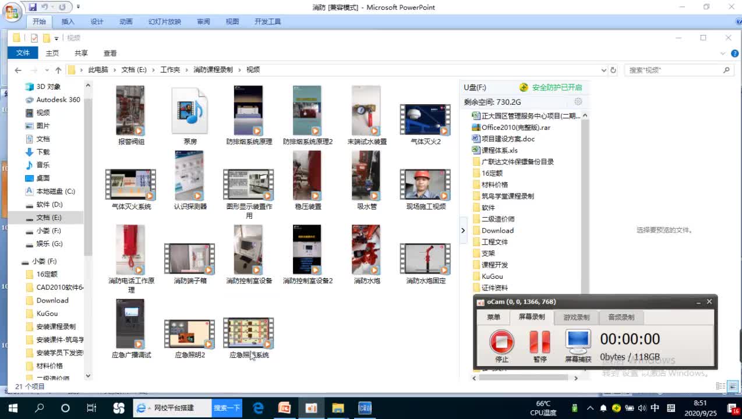Switch to 游戏录制 tab in oCam
The width and height of the screenshot is (742, 419).
pos(577,317)
